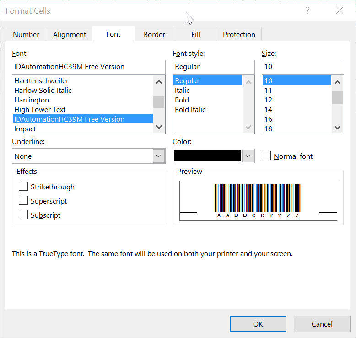Confirm with the OK button

(x=258, y=324)
